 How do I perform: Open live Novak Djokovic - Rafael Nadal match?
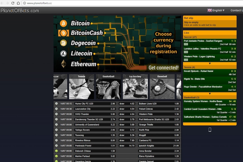[210, 73]
